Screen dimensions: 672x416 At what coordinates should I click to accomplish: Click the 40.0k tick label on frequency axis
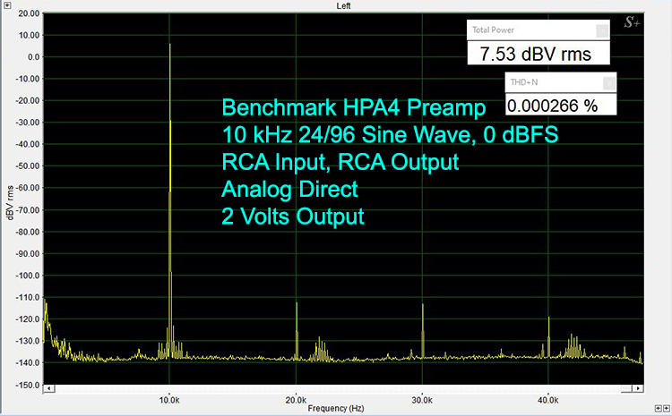(548, 399)
